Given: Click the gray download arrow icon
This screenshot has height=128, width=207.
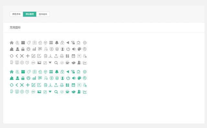Looking at the screenshot, I should tap(50, 56).
